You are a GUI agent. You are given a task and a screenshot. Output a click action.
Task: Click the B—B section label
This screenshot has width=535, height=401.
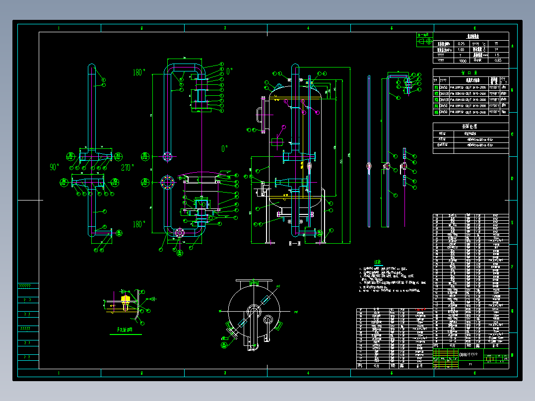pyautogui.click(x=294, y=243)
